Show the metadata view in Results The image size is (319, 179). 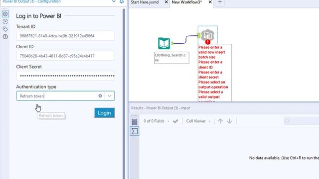point(135,122)
